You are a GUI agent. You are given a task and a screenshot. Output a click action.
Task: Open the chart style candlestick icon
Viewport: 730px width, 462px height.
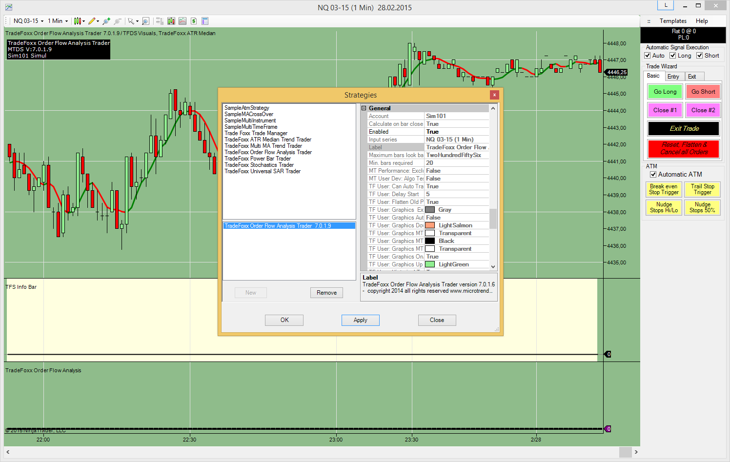pyautogui.click(x=77, y=21)
